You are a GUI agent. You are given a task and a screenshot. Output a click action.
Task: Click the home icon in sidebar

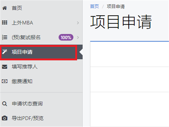(x=4, y=8)
